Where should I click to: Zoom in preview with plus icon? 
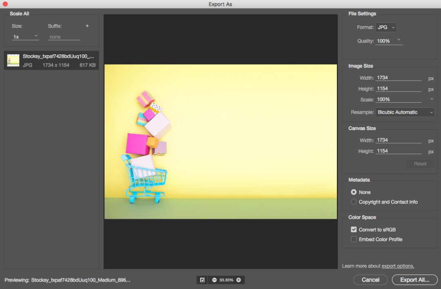[238, 280]
